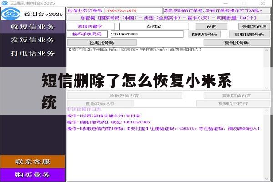Click the log line 操作-[收取短信内容]来码
This screenshot has height=182, width=273.
(164, 129)
